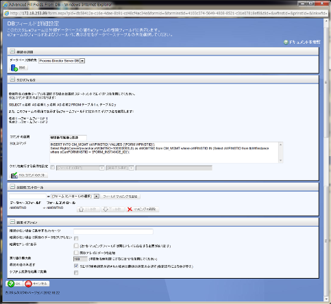Click the SQL command test icon
Viewport: 331px width, 304px height.
(14, 175)
